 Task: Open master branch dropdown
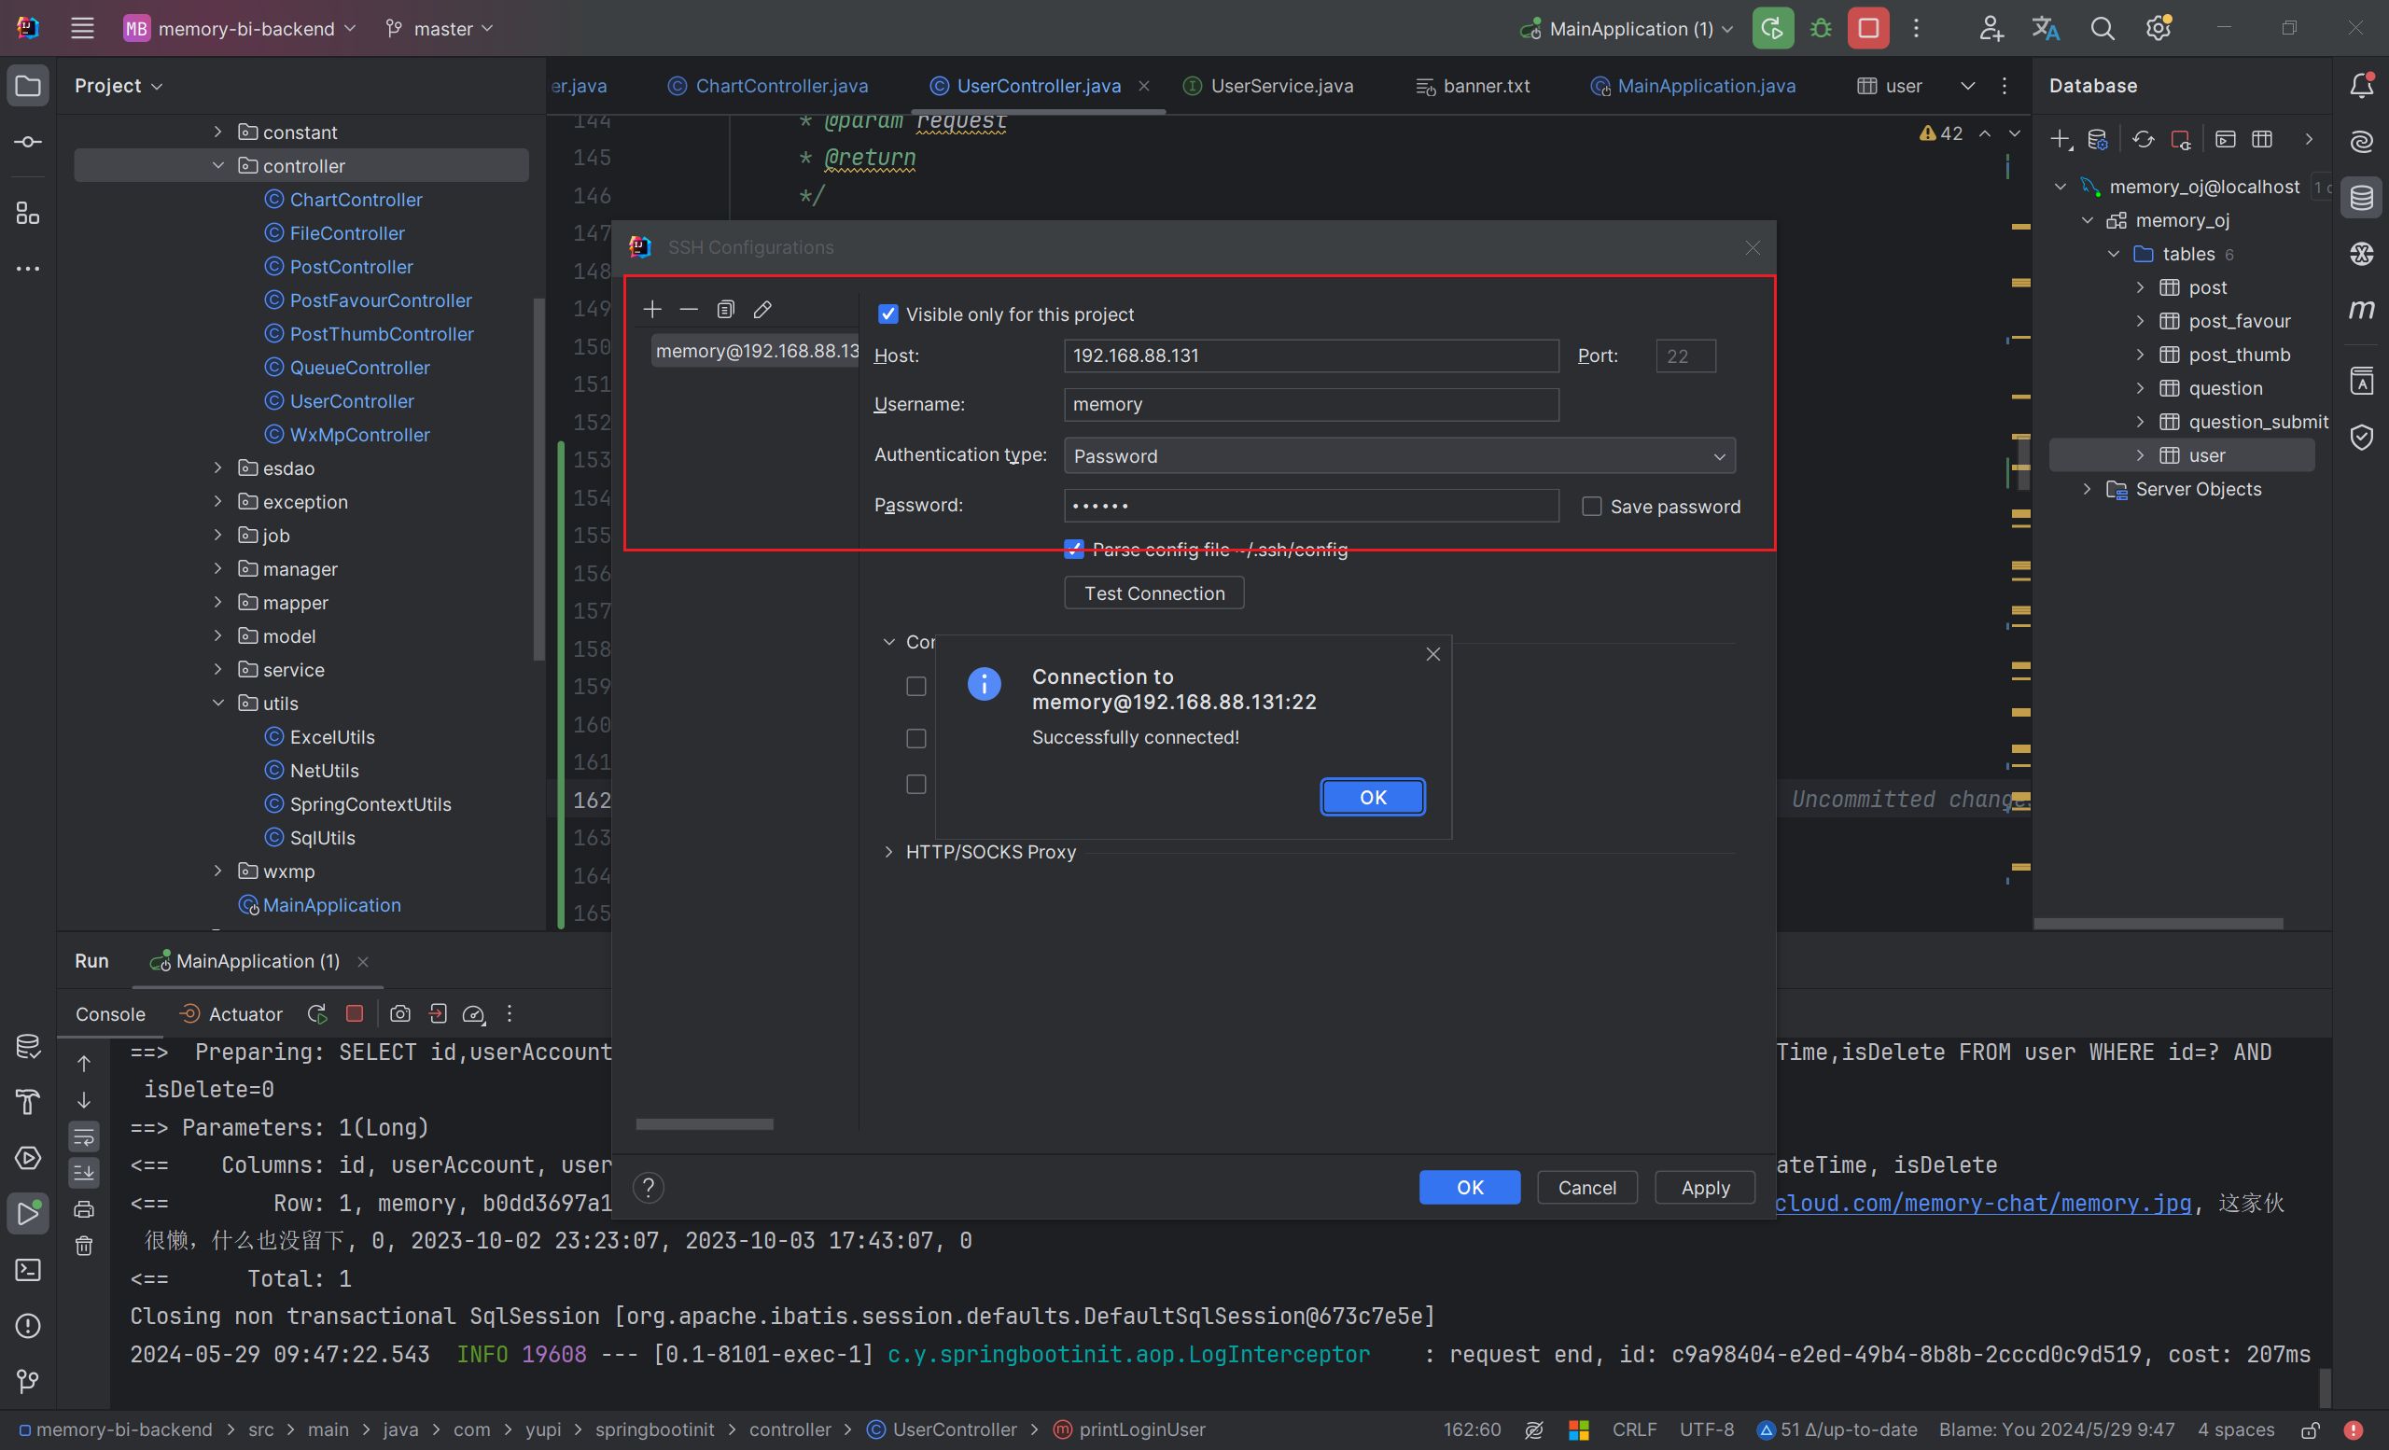(x=440, y=28)
